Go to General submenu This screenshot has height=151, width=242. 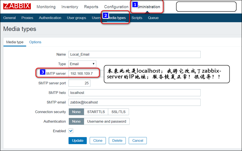(x=9, y=18)
